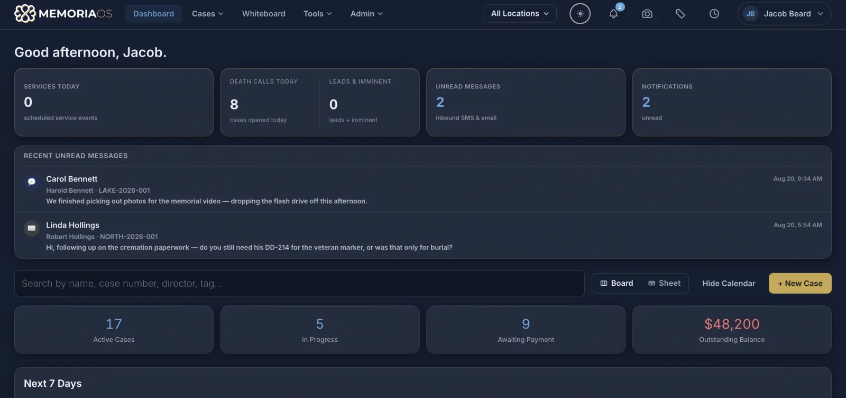This screenshot has height=398, width=846.
Task: Open the camera icon in header
Action: [647, 14]
